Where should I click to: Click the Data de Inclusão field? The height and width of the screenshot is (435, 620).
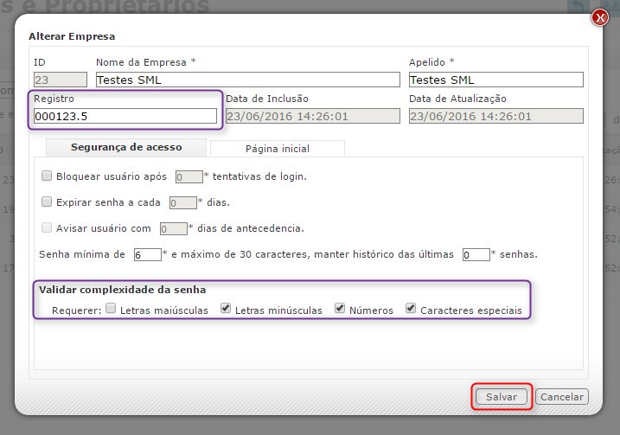pyautogui.click(x=312, y=116)
